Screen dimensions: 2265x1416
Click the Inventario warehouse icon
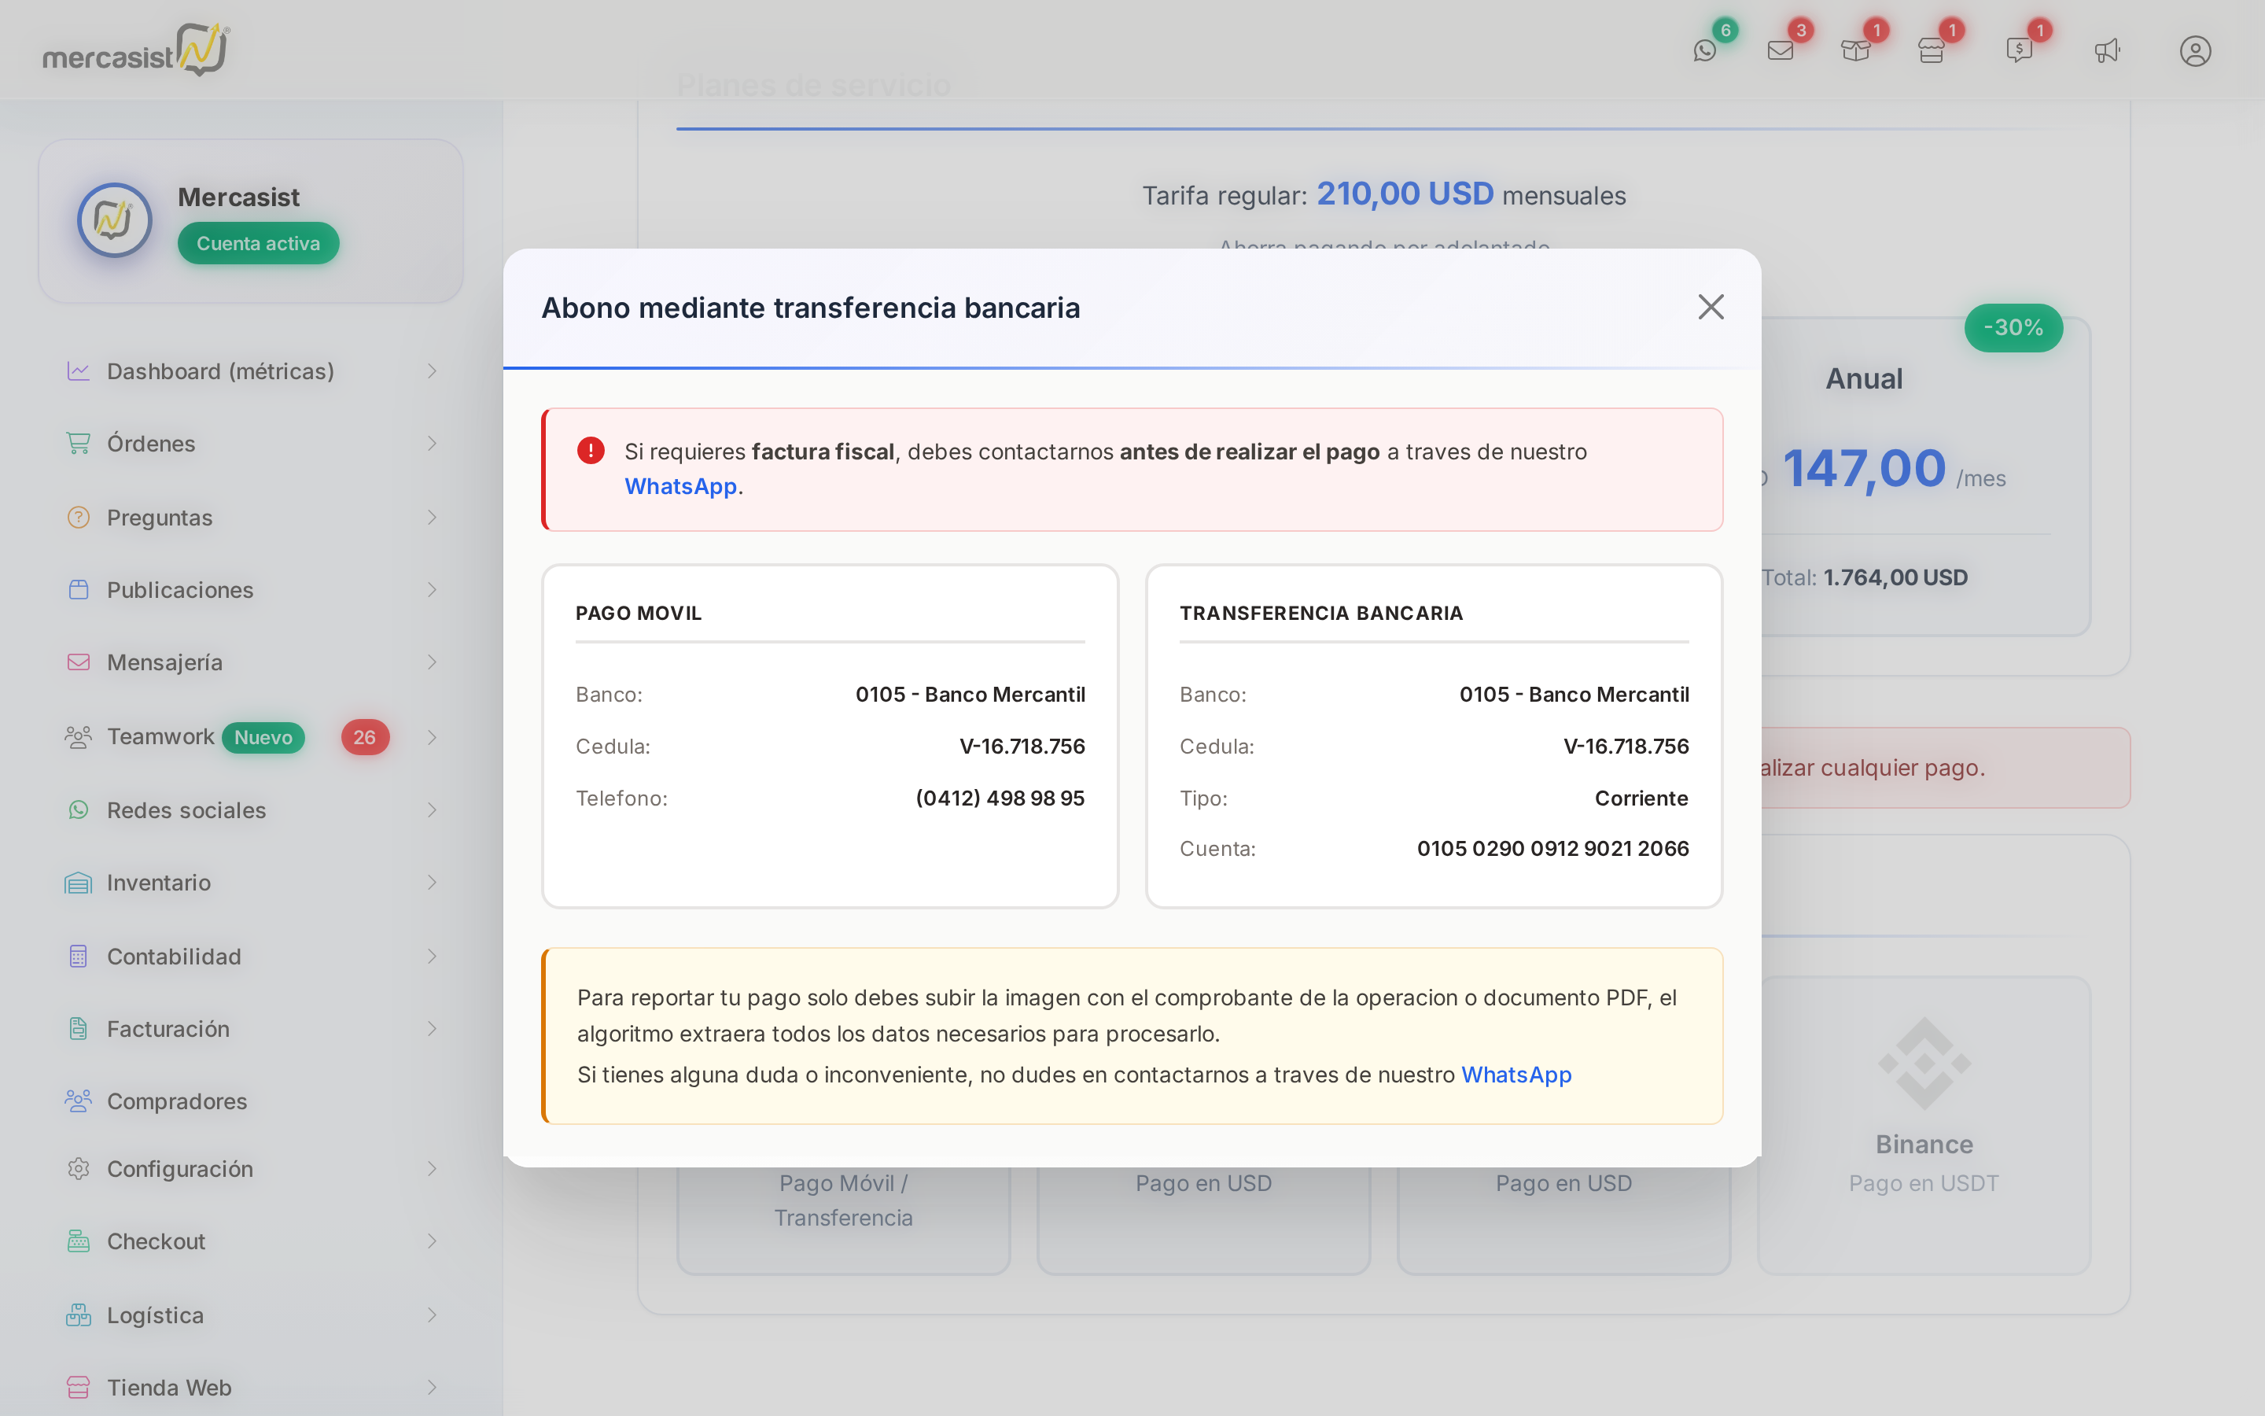coord(79,882)
